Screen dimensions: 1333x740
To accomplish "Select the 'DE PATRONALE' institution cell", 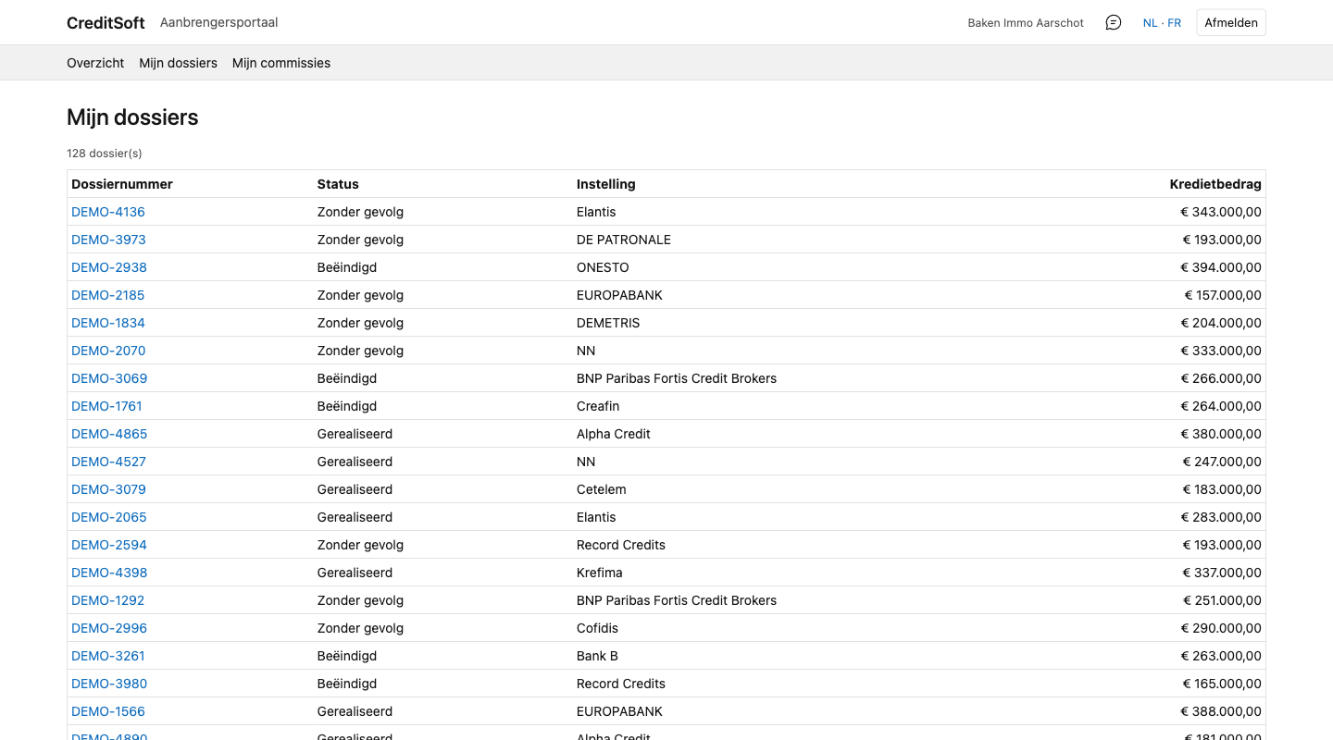I will click(x=624, y=240).
